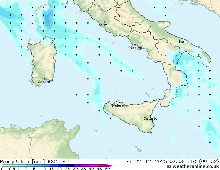Click the '(00+32)' forecast offset text
This screenshot has width=220, height=170.
[209, 162]
